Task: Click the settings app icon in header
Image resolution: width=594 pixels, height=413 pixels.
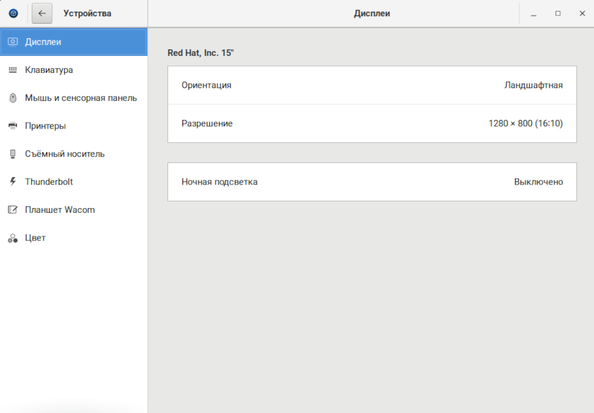Action: (x=13, y=13)
